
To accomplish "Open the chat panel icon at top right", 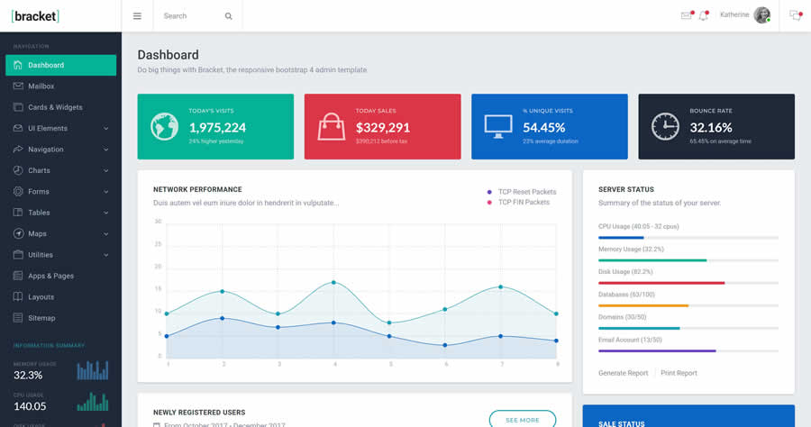I will (795, 15).
